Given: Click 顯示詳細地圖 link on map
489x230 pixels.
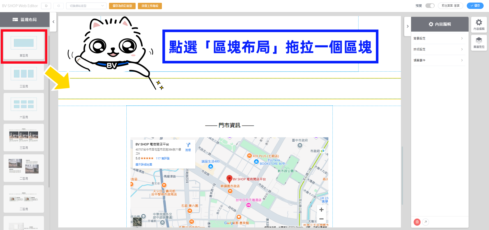Looking at the screenshot, I should pos(144,165).
